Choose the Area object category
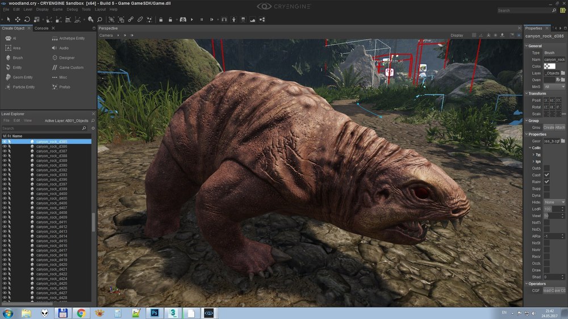568x319 pixels. tap(13, 48)
